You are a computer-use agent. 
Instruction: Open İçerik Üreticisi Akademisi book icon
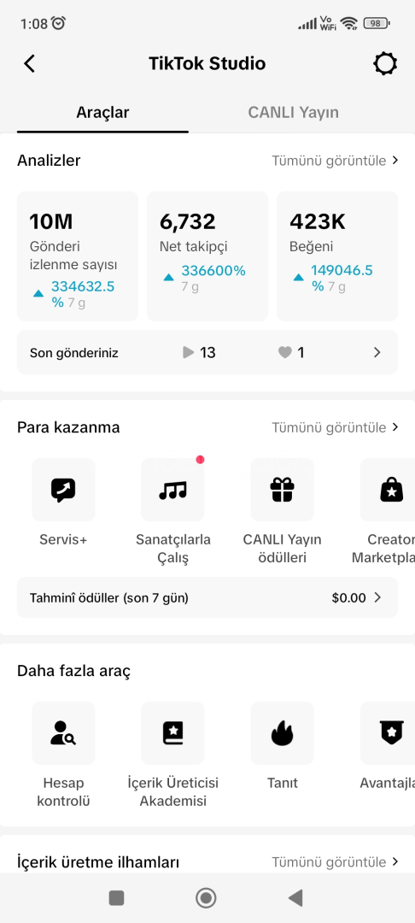(x=172, y=733)
